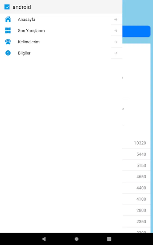Image resolution: width=153 pixels, height=245 pixels.
Task: Click the arrow at the right of Bilgiler
Action: [x=116, y=53]
